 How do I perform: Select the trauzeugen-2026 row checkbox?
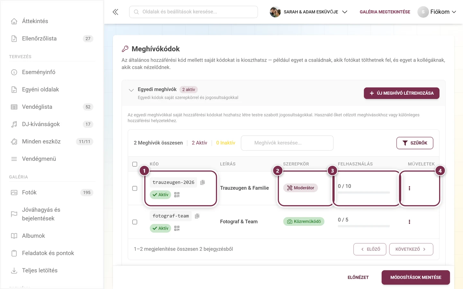point(135,188)
